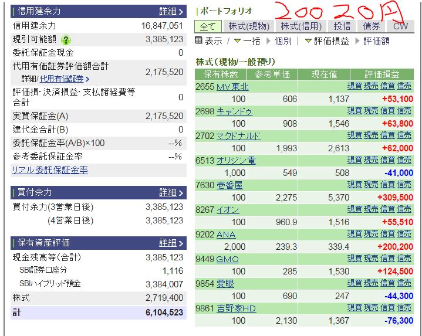This screenshot has width=422, height=336.
Task: Click 信売 for 吉野家HD
Action: tap(404, 308)
